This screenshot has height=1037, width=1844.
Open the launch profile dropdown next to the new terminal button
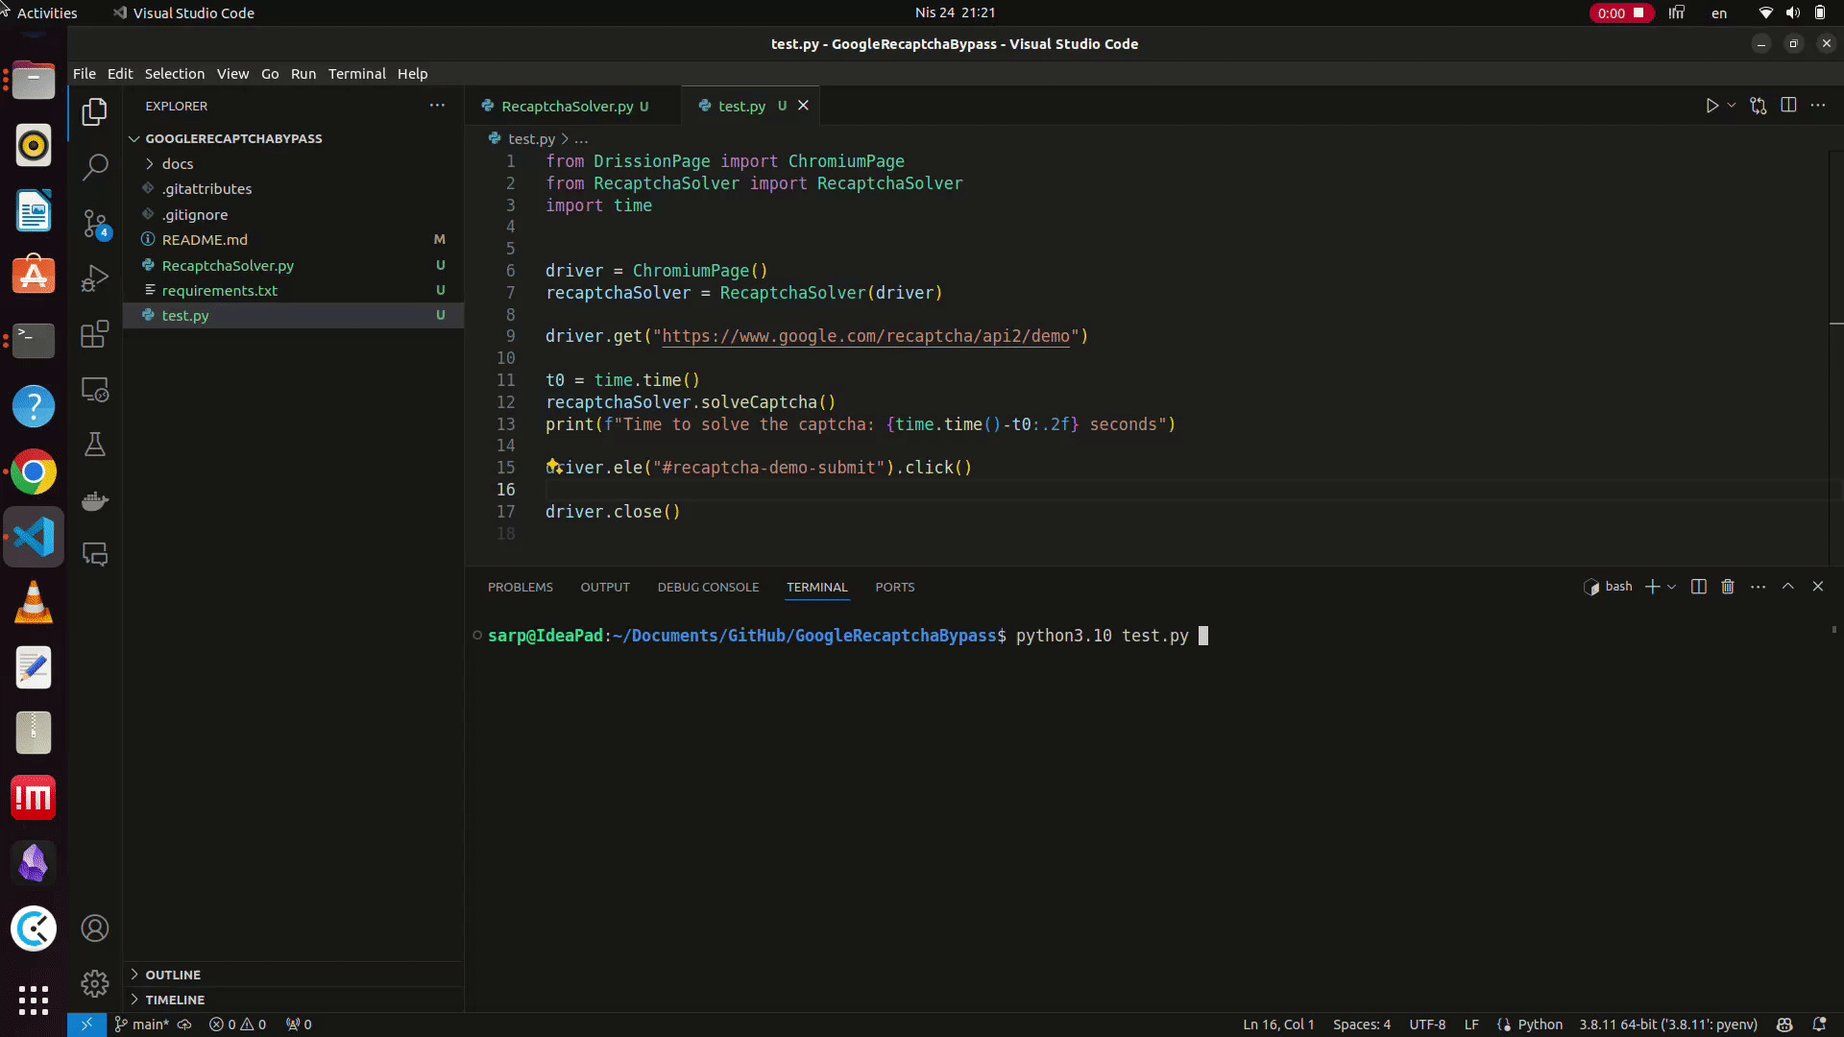(1672, 587)
